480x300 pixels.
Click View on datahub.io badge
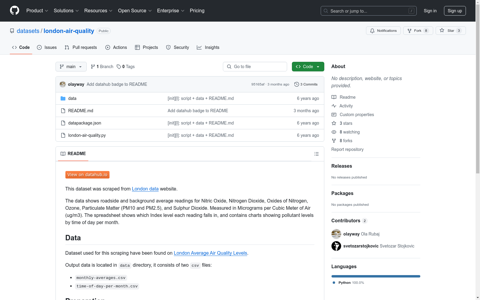pos(87,175)
